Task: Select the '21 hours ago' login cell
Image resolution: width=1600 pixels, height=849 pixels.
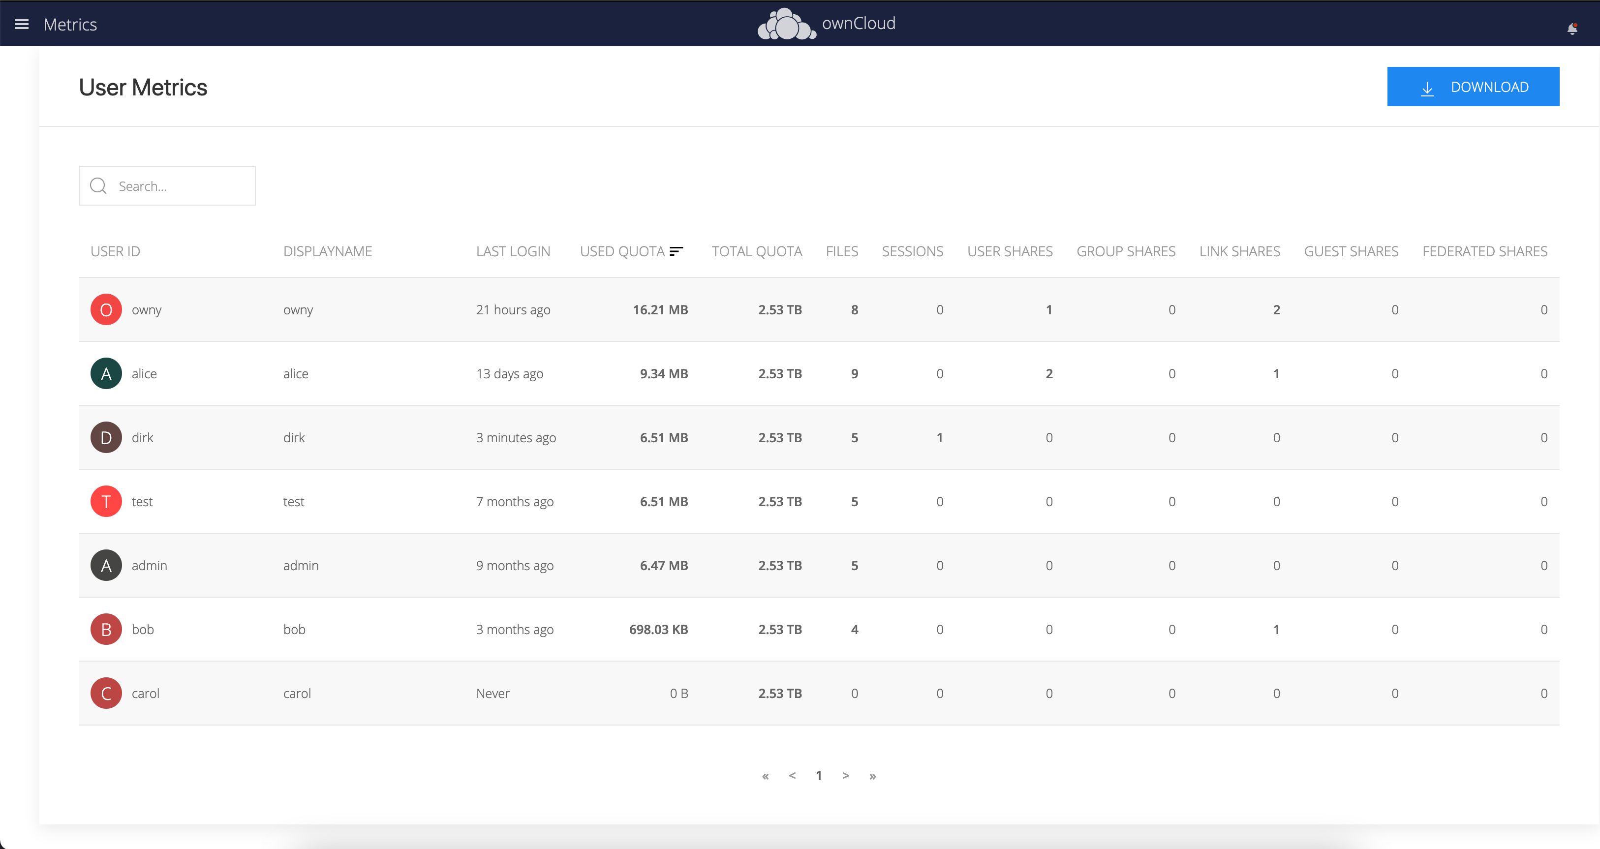Action: click(x=513, y=309)
